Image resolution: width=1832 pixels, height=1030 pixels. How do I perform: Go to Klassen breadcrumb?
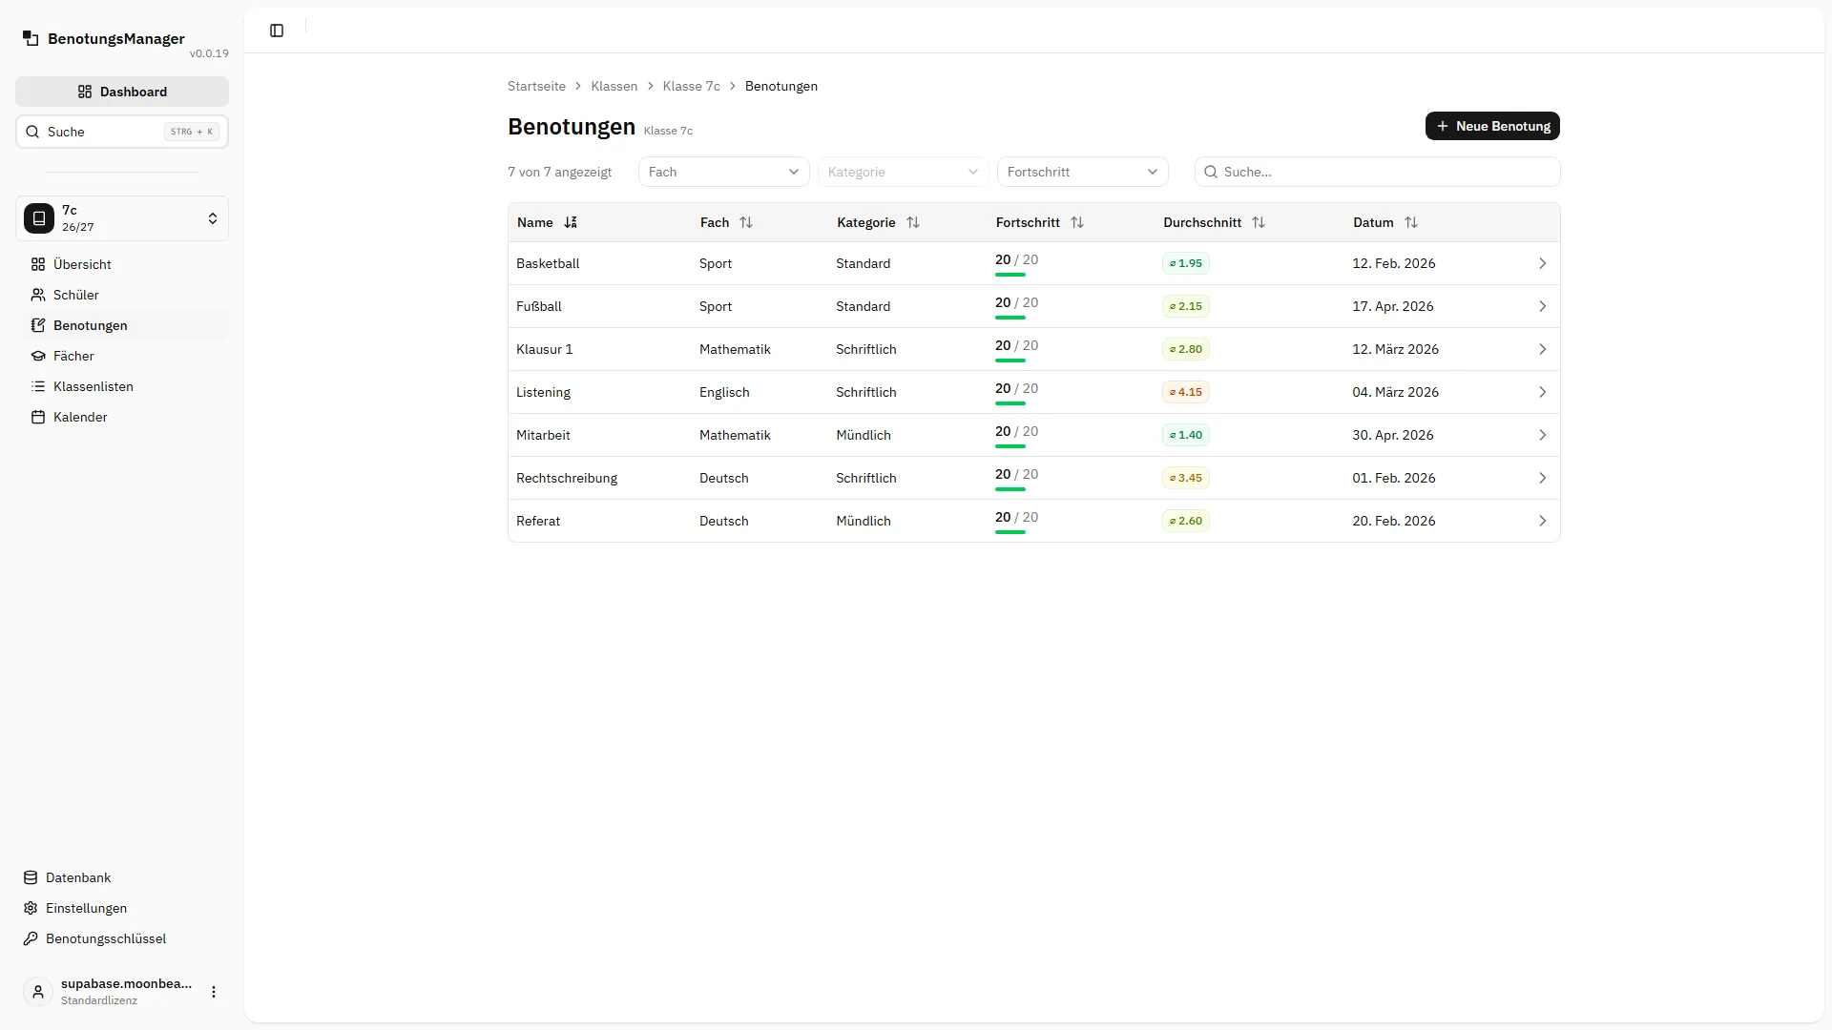(614, 86)
